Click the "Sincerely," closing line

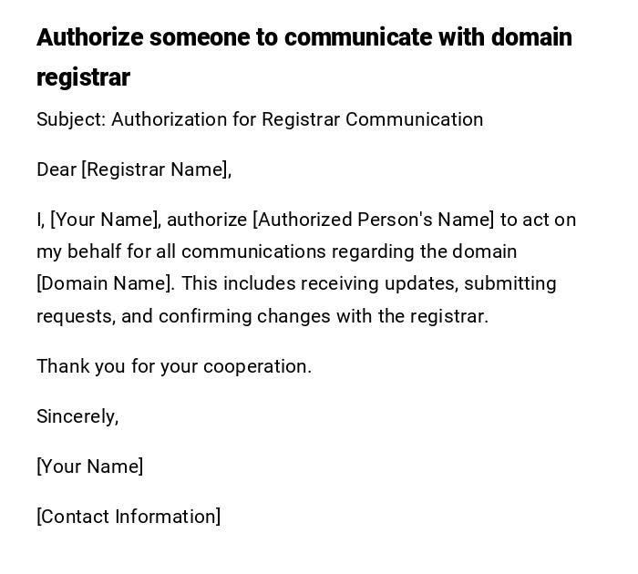77,416
